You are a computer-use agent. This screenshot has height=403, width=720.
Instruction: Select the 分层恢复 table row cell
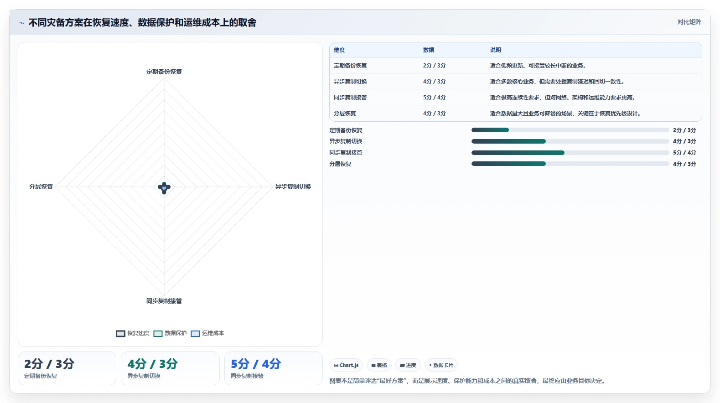click(345, 114)
